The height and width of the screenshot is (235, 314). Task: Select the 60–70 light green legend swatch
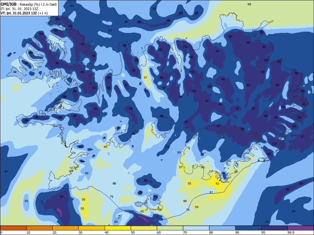(x=170, y=228)
